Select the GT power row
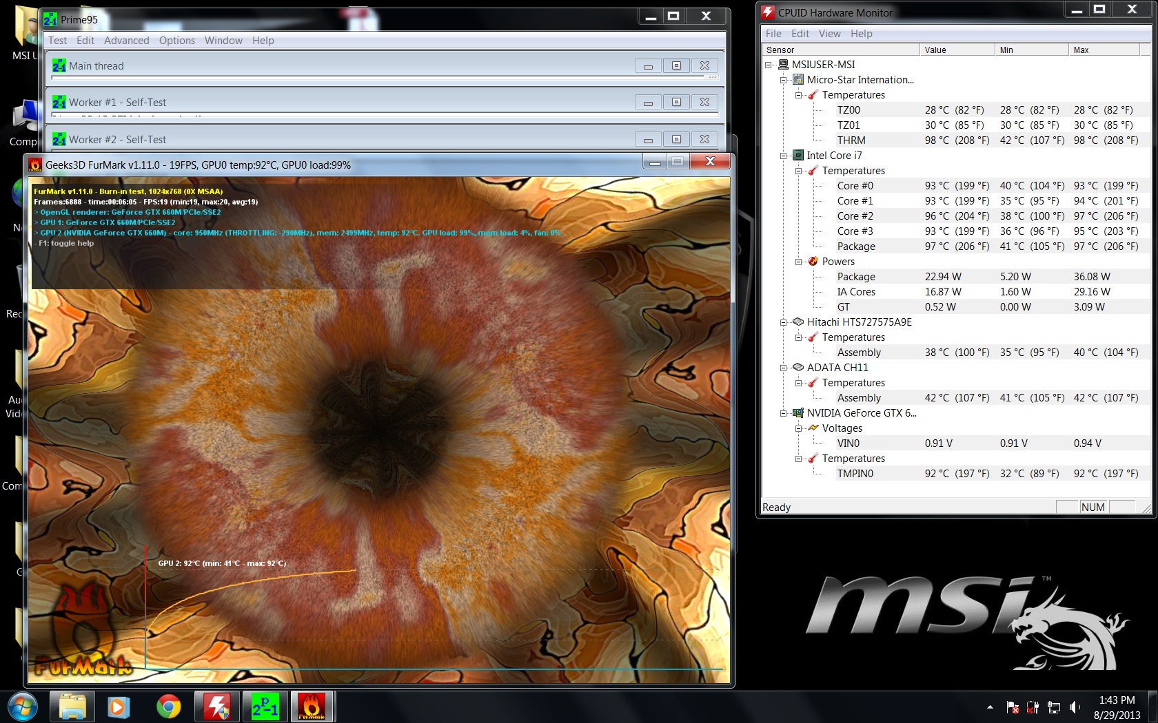The width and height of the screenshot is (1158, 723). [x=987, y=306]
